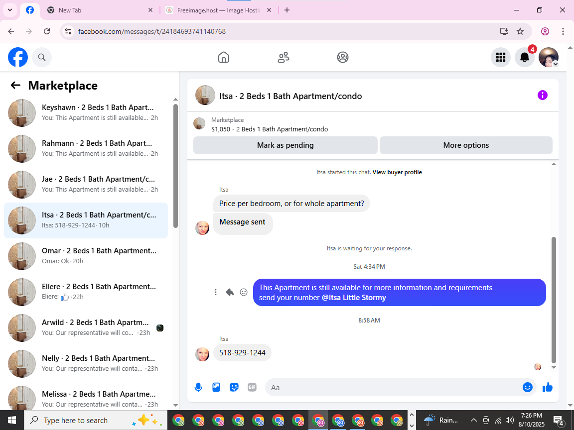Image resolution: width=574 pixels, height=430 pixels.
Task: Click back arrow beside Marketplace heading
Action: tap(15, 85)
